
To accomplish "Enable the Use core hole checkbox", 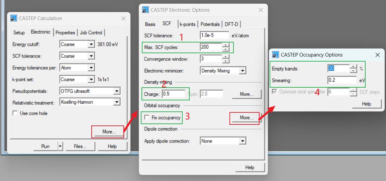I will [x=15, y=113].
